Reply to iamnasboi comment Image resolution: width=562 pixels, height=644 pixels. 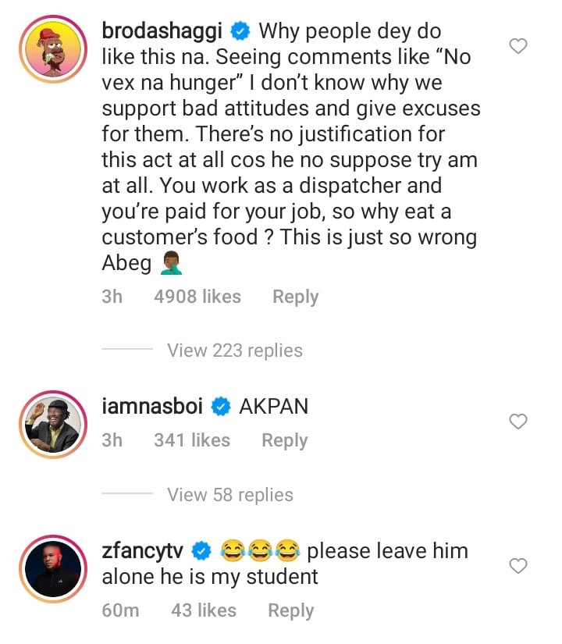[285, 440]
